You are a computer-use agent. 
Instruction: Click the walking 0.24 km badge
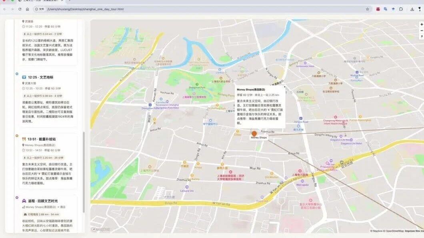(x=43, y=34)
